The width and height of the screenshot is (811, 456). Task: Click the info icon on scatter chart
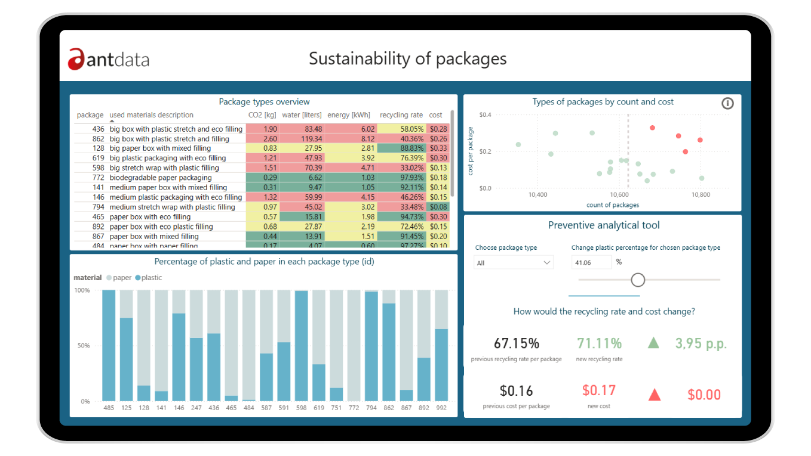727,103
